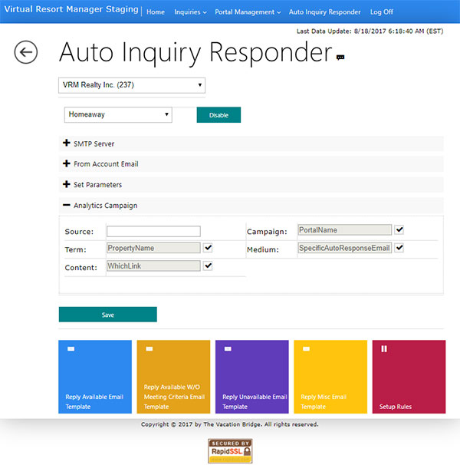The image size is (460, 465).
Task: Collapse the Analytics Campaign section
Action: click(x=251, y=206)
